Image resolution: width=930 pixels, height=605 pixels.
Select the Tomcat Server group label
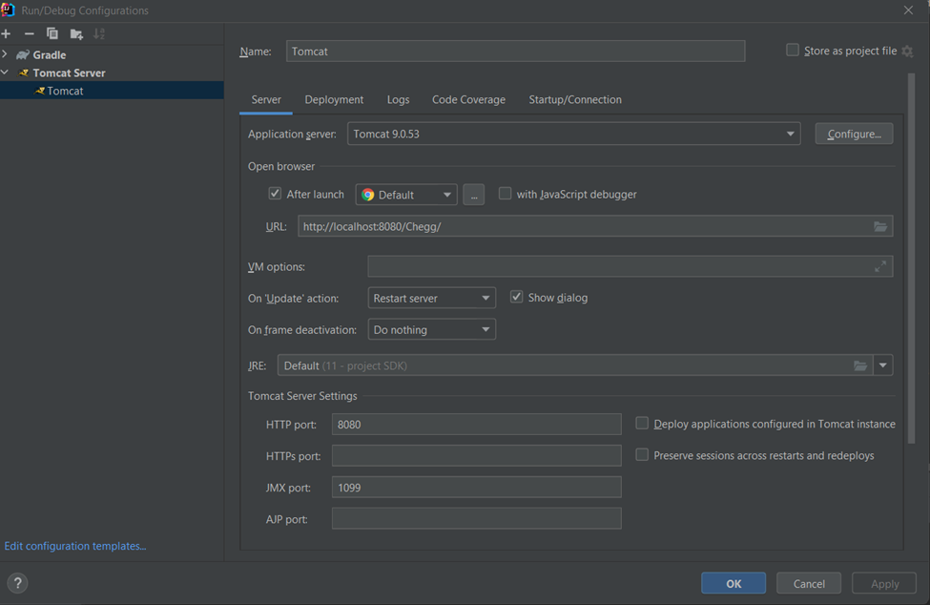[x=69, y=73]
